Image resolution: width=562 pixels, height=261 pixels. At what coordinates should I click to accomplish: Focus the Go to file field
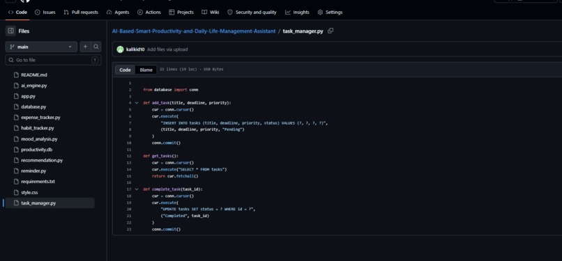click(53, 60)
